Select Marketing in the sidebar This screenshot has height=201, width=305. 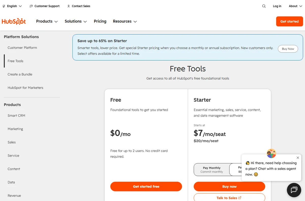click(15, 129)
